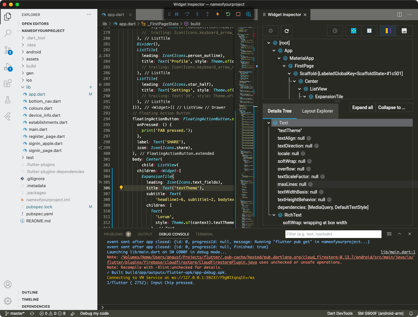Viewport: 418px width, 317px height.
Task: Refresh the widget tree
Action: [287, 31]
